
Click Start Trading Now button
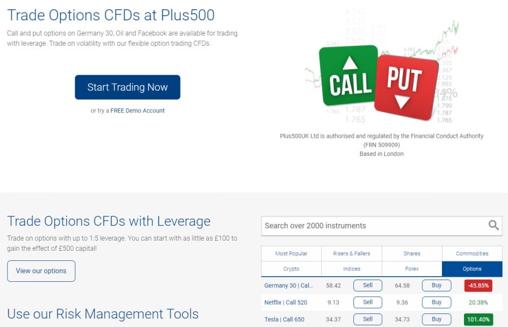point(128,87)
